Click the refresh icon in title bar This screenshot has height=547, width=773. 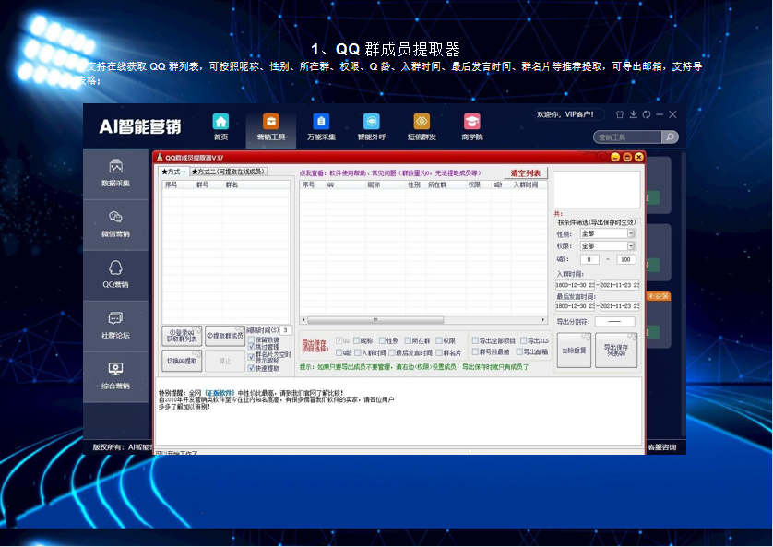click(x=647, y=114)
